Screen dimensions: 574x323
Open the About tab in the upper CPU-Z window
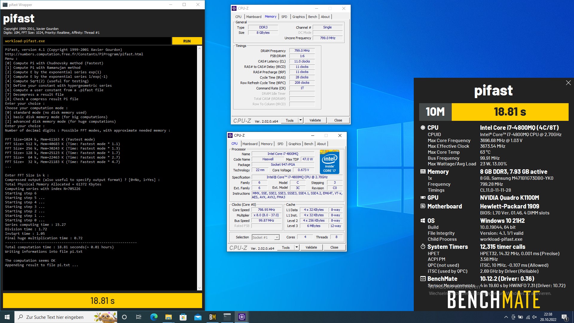325,17
